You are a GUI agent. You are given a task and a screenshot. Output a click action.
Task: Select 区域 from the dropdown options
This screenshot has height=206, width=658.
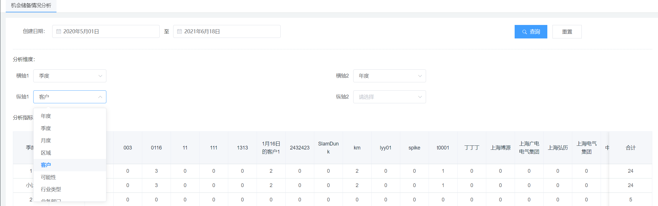coord(46,153)
